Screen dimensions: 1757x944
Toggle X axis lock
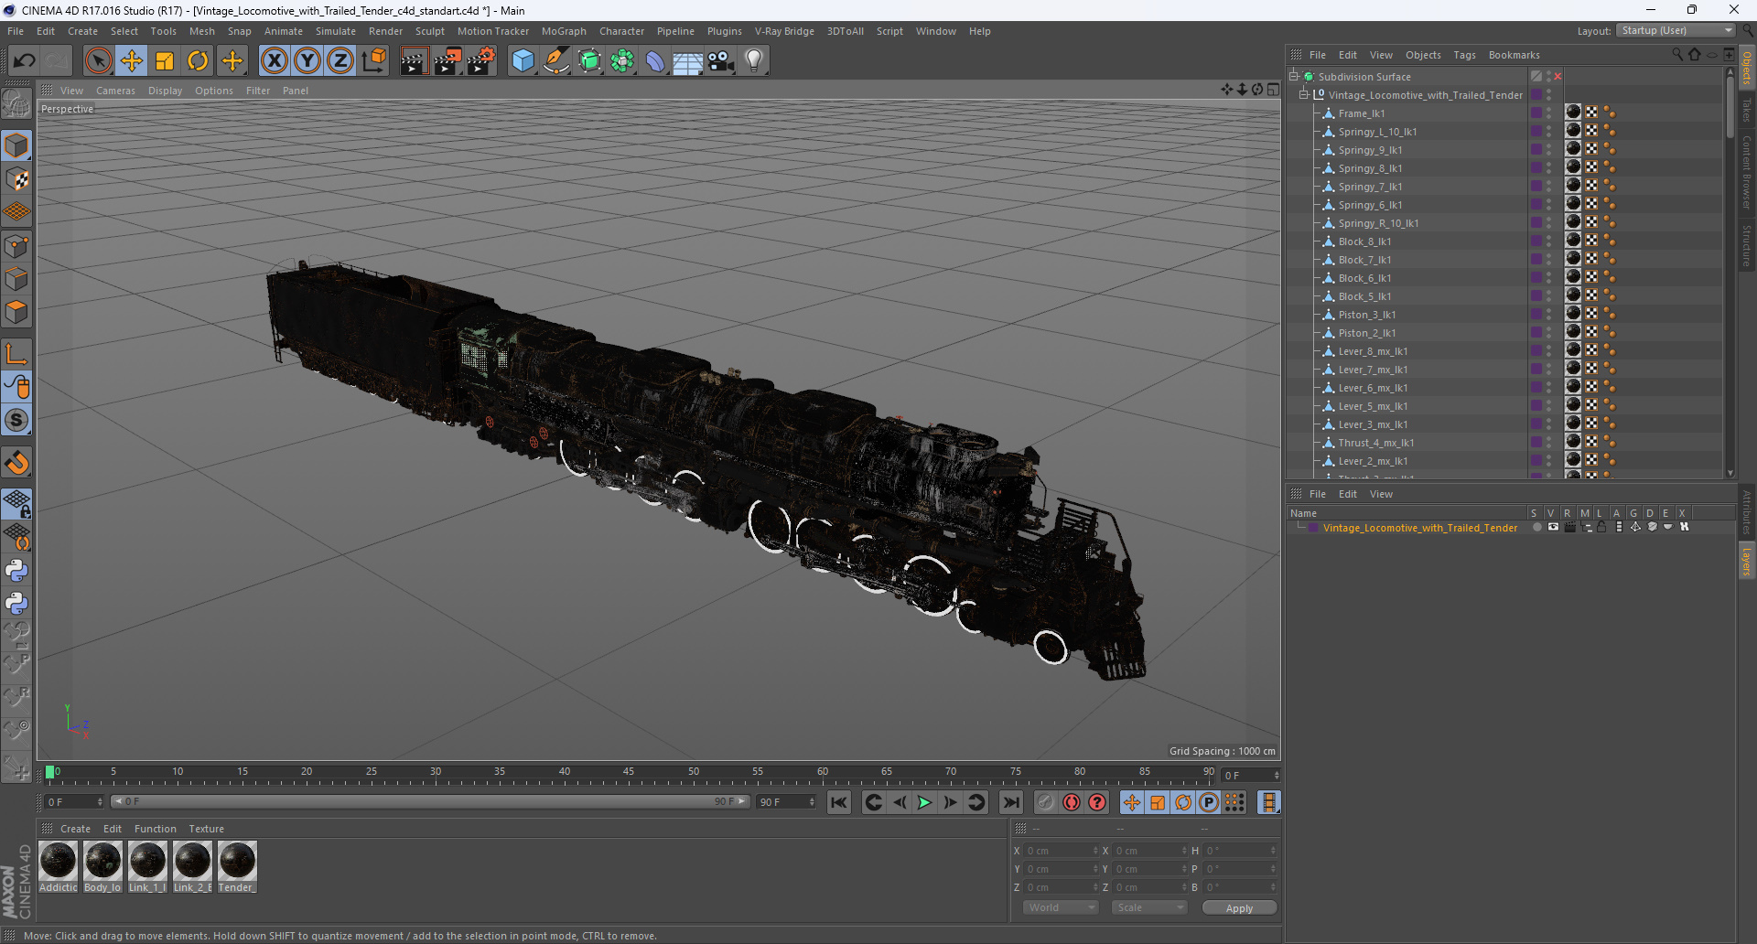(x=274, y=61)
